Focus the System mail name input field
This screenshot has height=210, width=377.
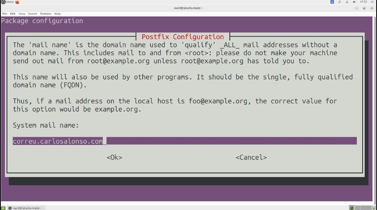point(185,141)
